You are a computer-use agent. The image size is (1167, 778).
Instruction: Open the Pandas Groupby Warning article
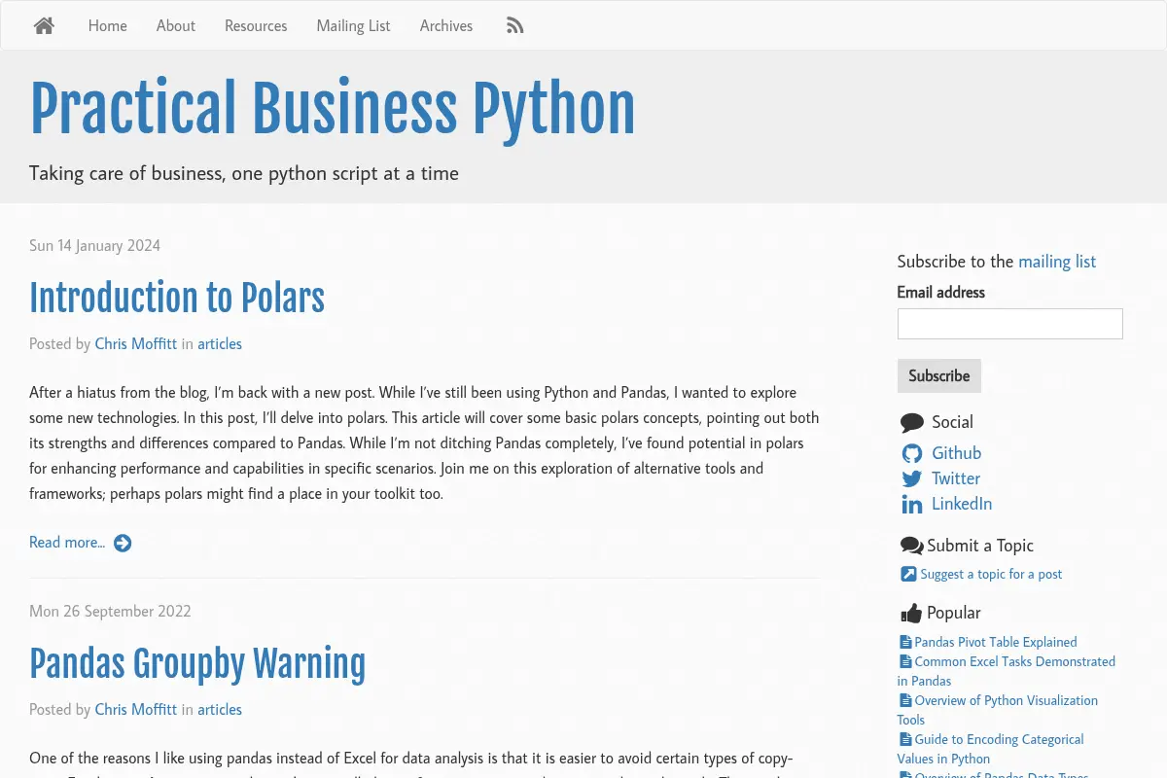[197, 664]
